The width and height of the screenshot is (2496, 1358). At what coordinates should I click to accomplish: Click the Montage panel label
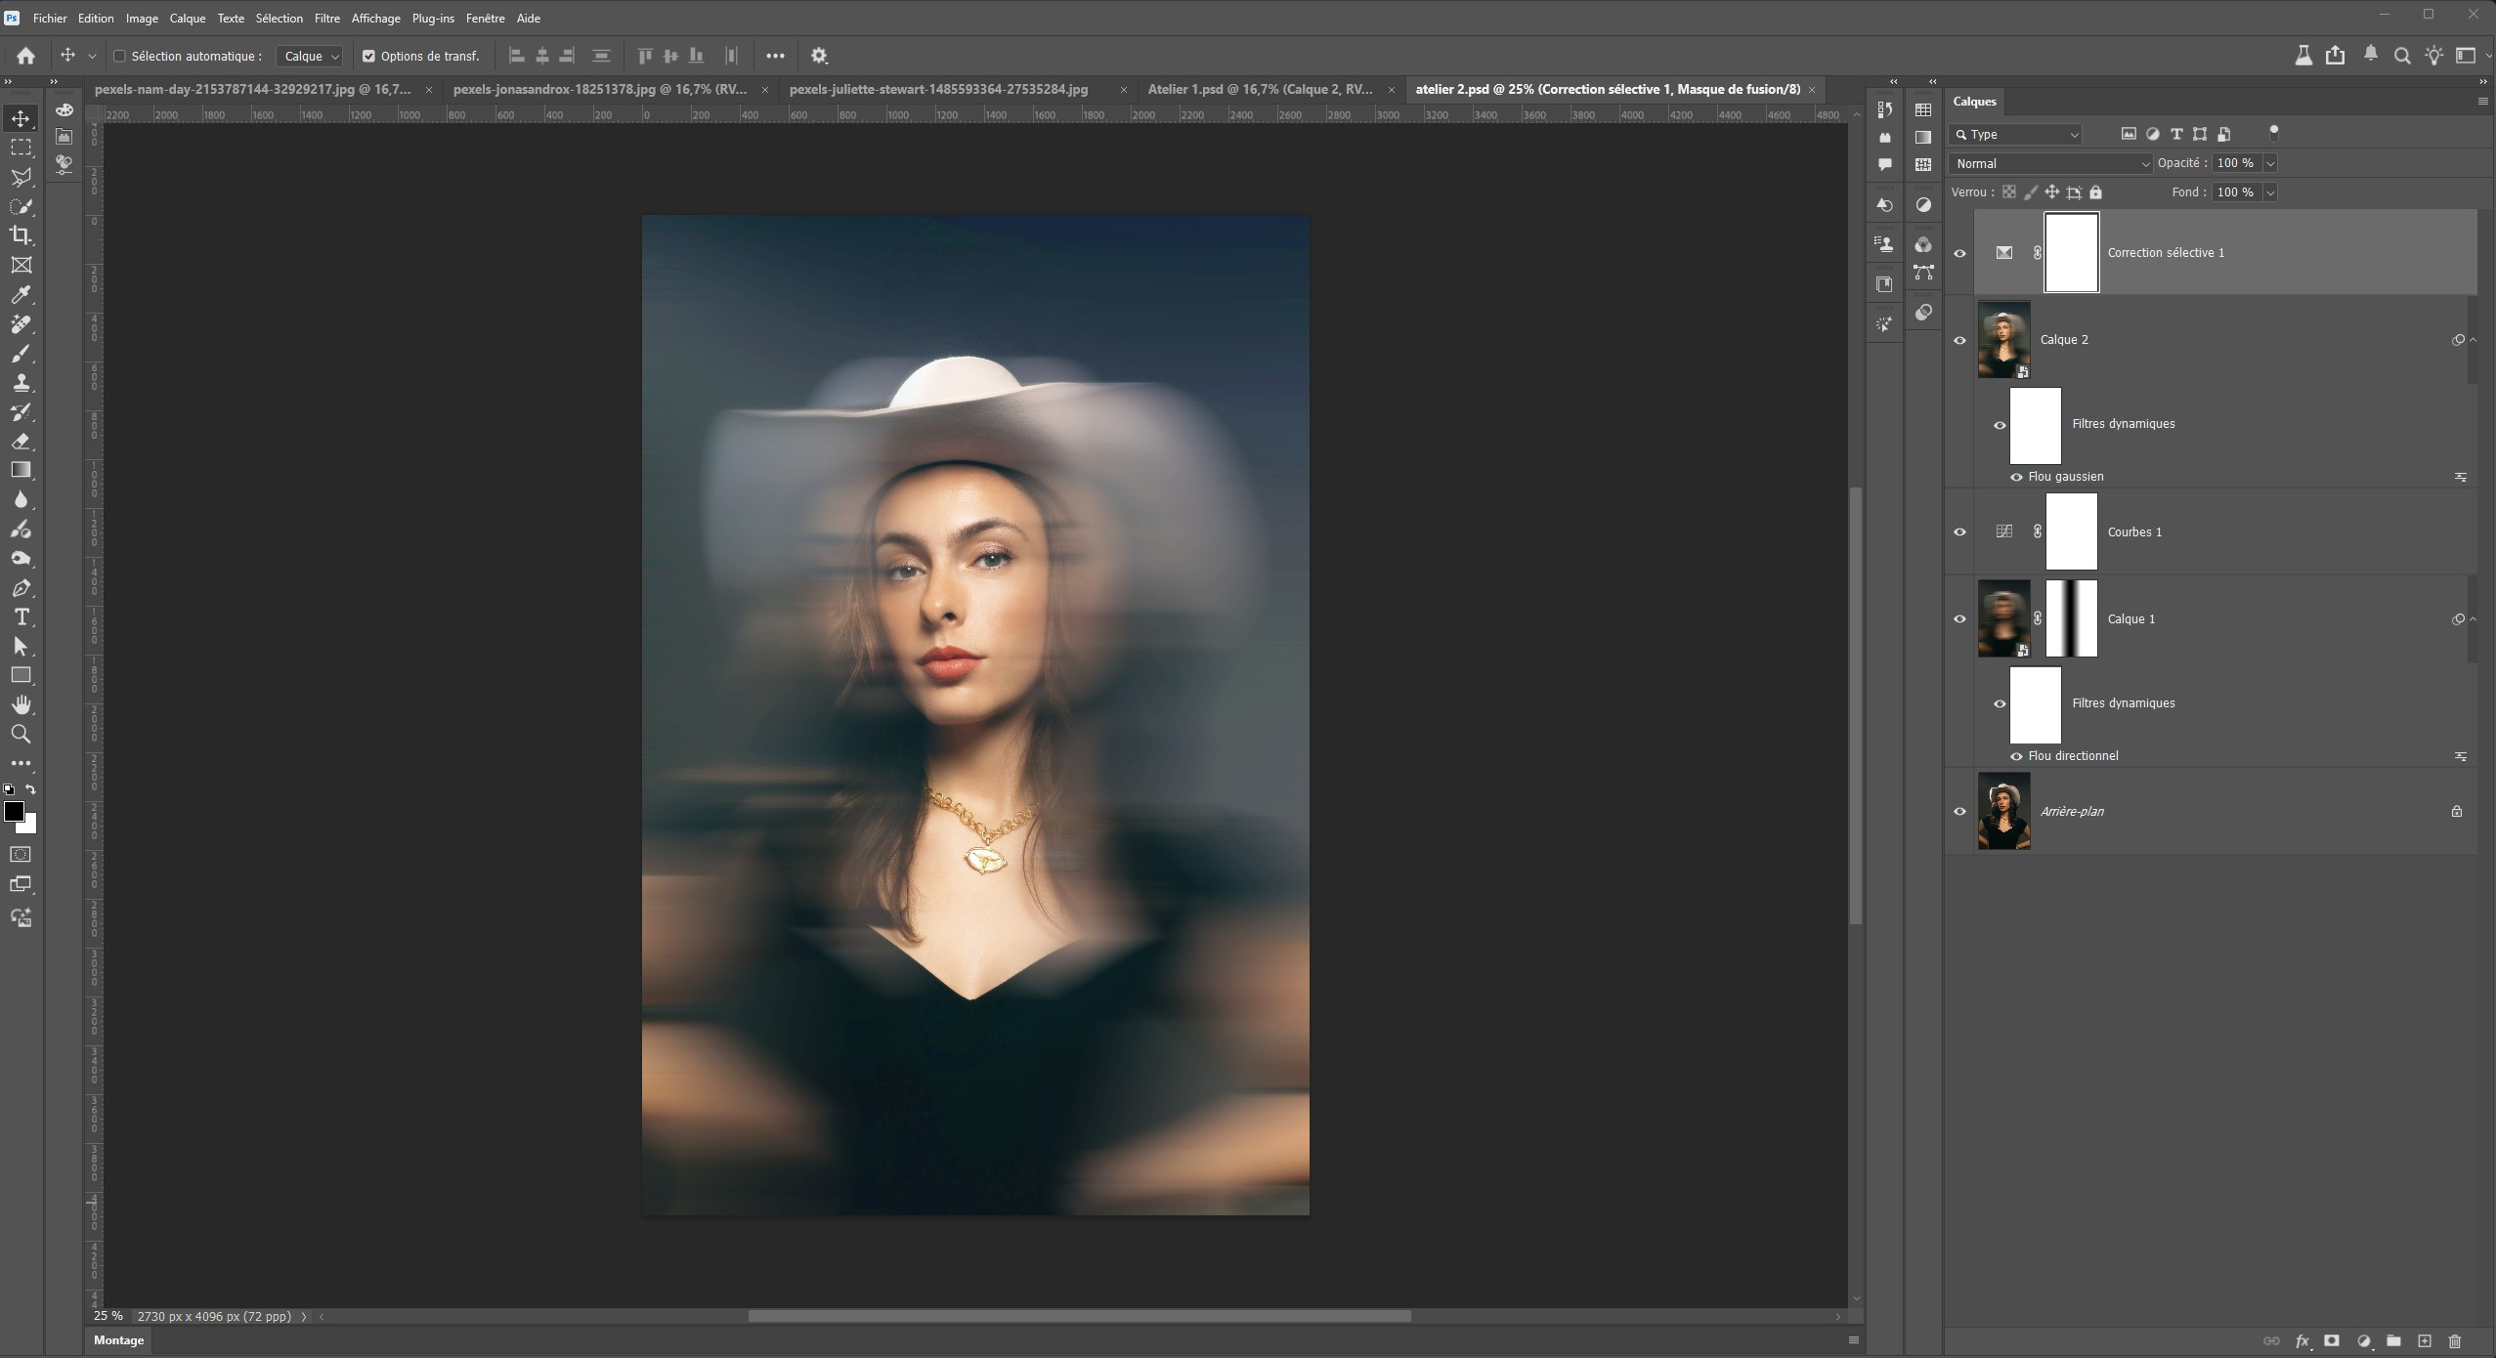point(118,1340)
